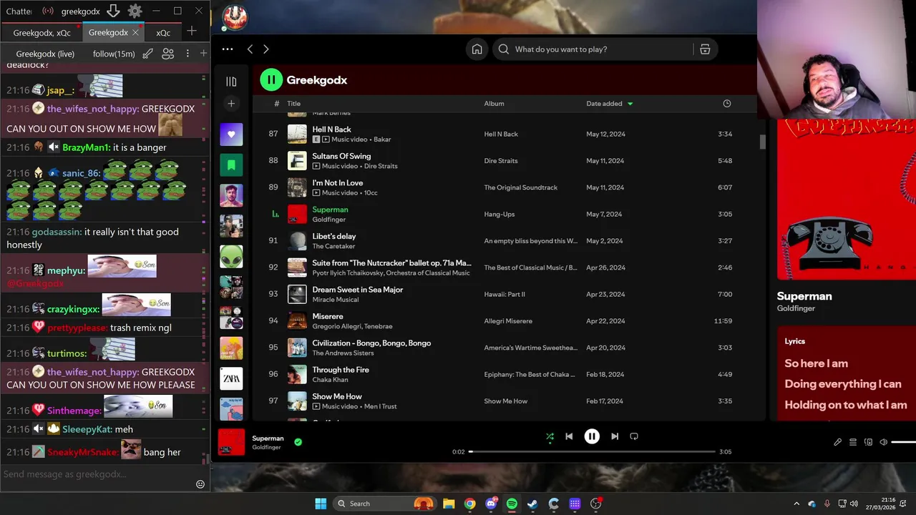Open the alien face playlist in sidebar
Viewport: 916px width, 515px height.
(231, 257)
